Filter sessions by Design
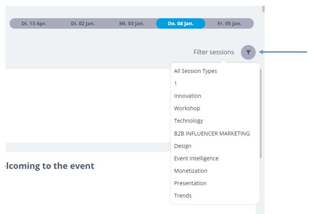The image size is (314, 214). (x=182, y=146)
